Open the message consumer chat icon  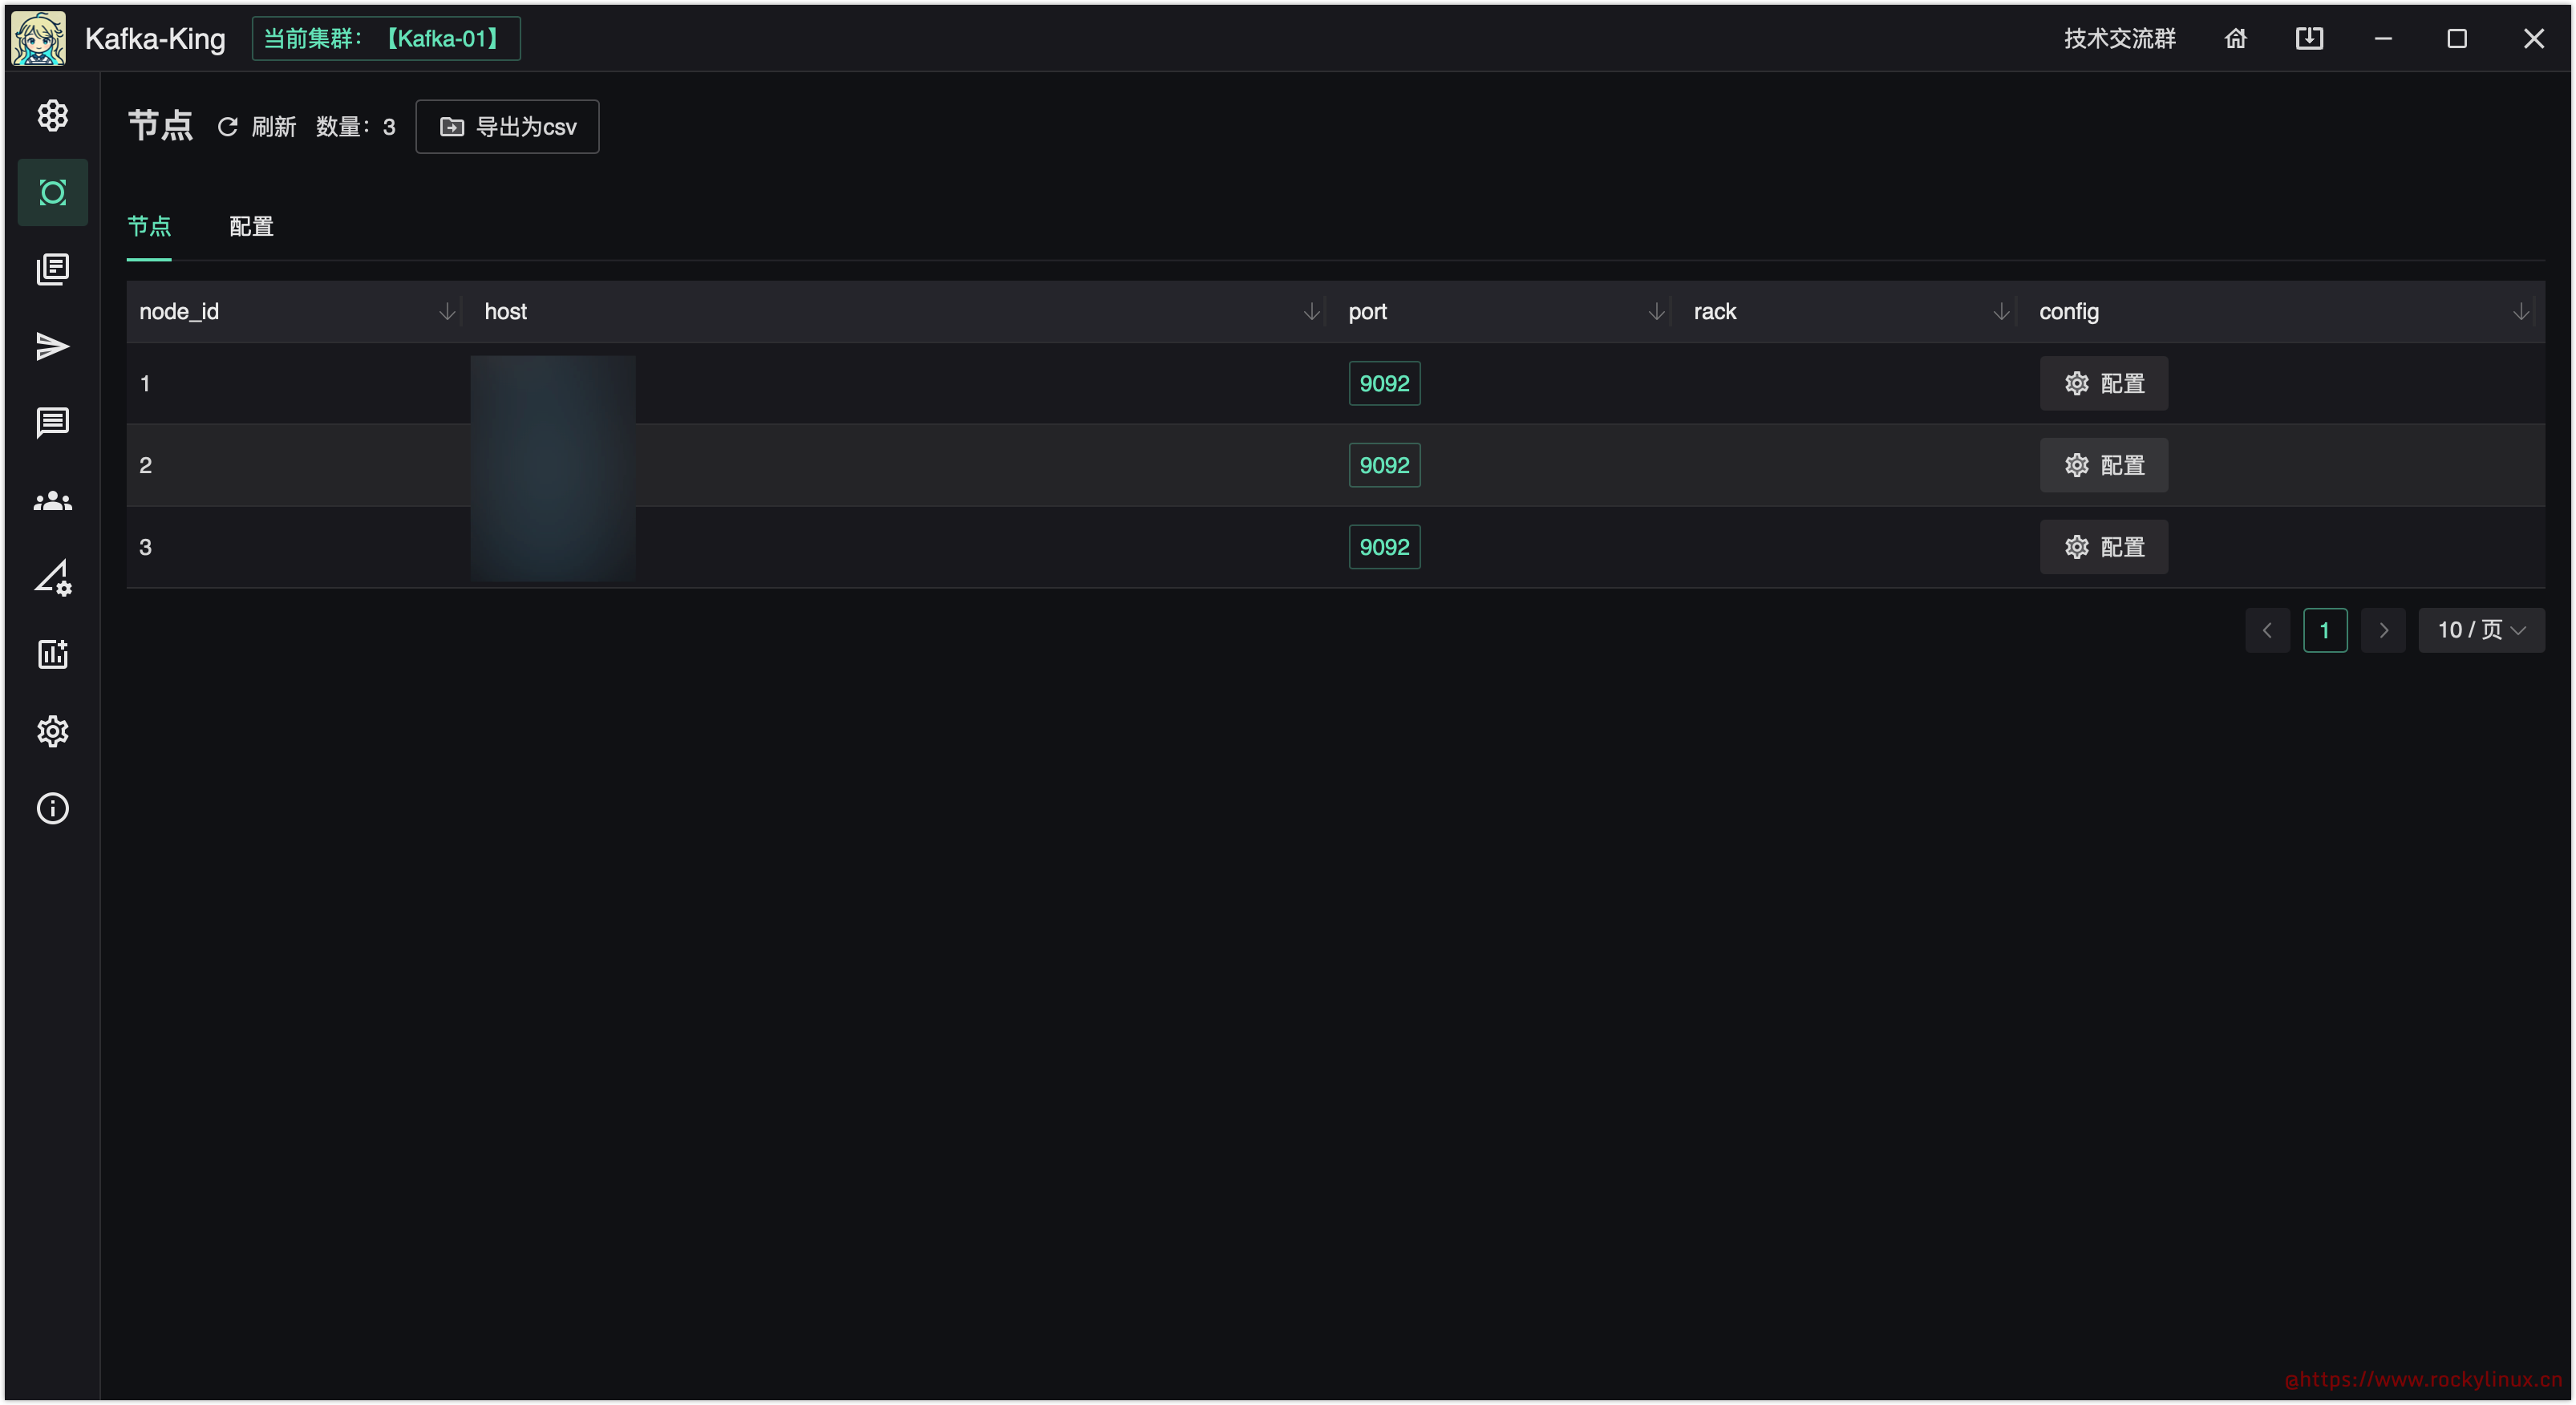tap(52, 423)
